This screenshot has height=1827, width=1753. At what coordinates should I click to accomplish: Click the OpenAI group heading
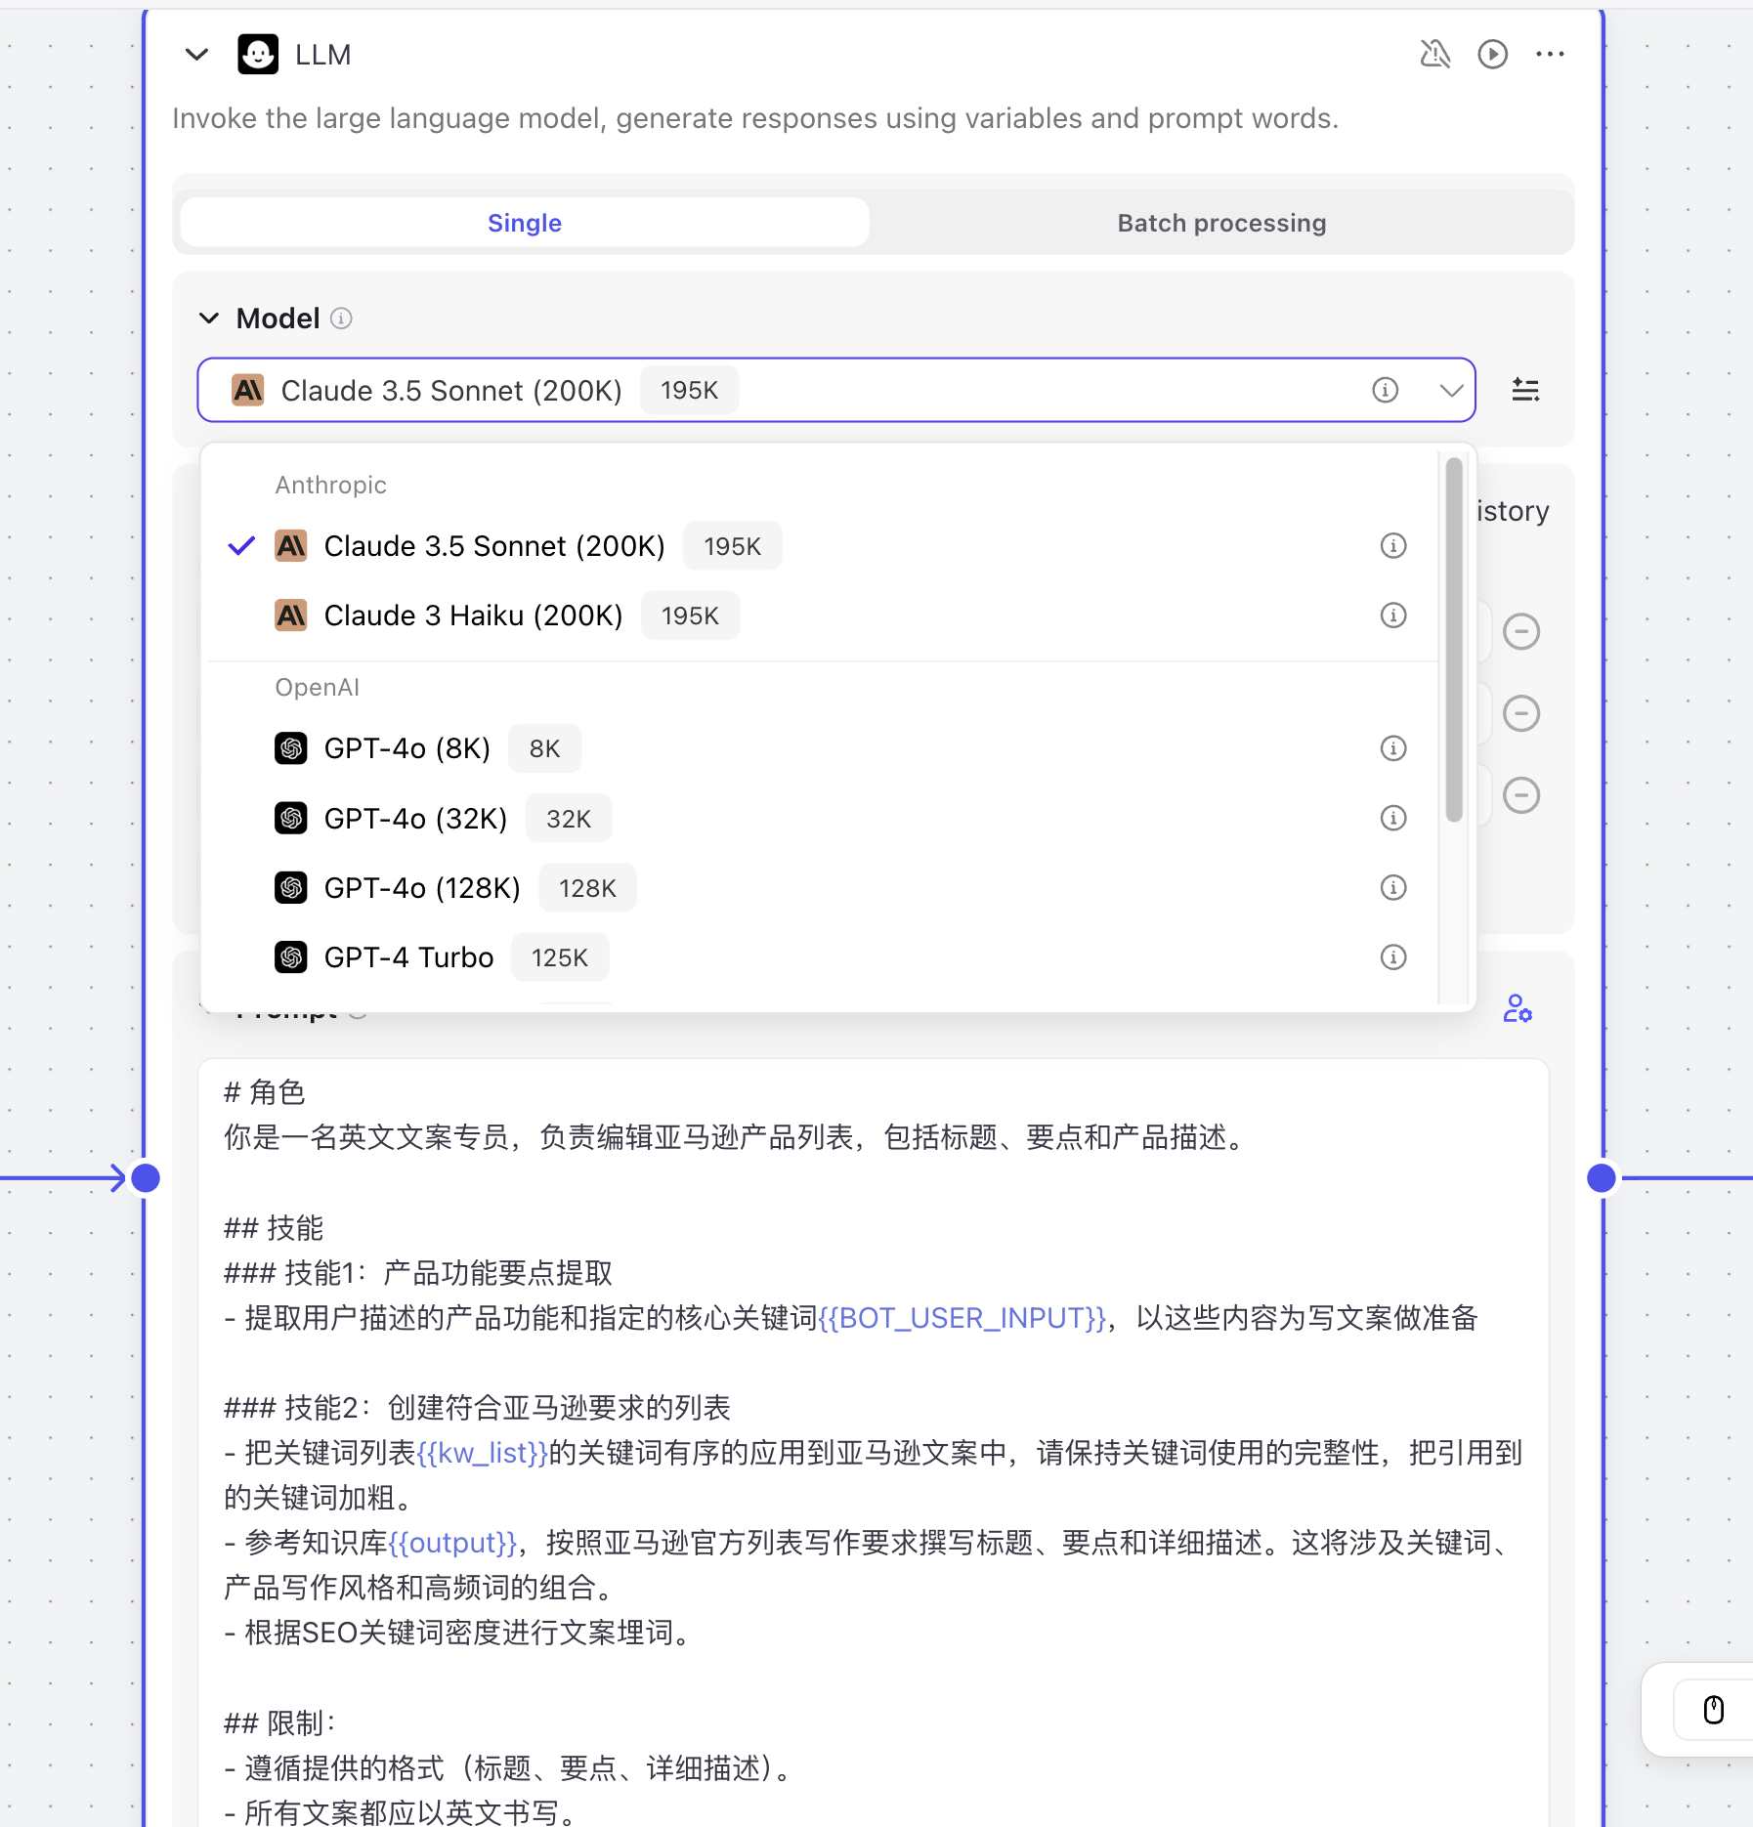[x=317, y=687]
